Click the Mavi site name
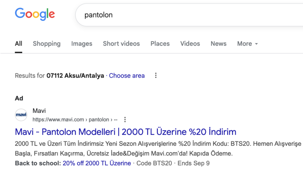303x171 pixels. click(39, 111)
